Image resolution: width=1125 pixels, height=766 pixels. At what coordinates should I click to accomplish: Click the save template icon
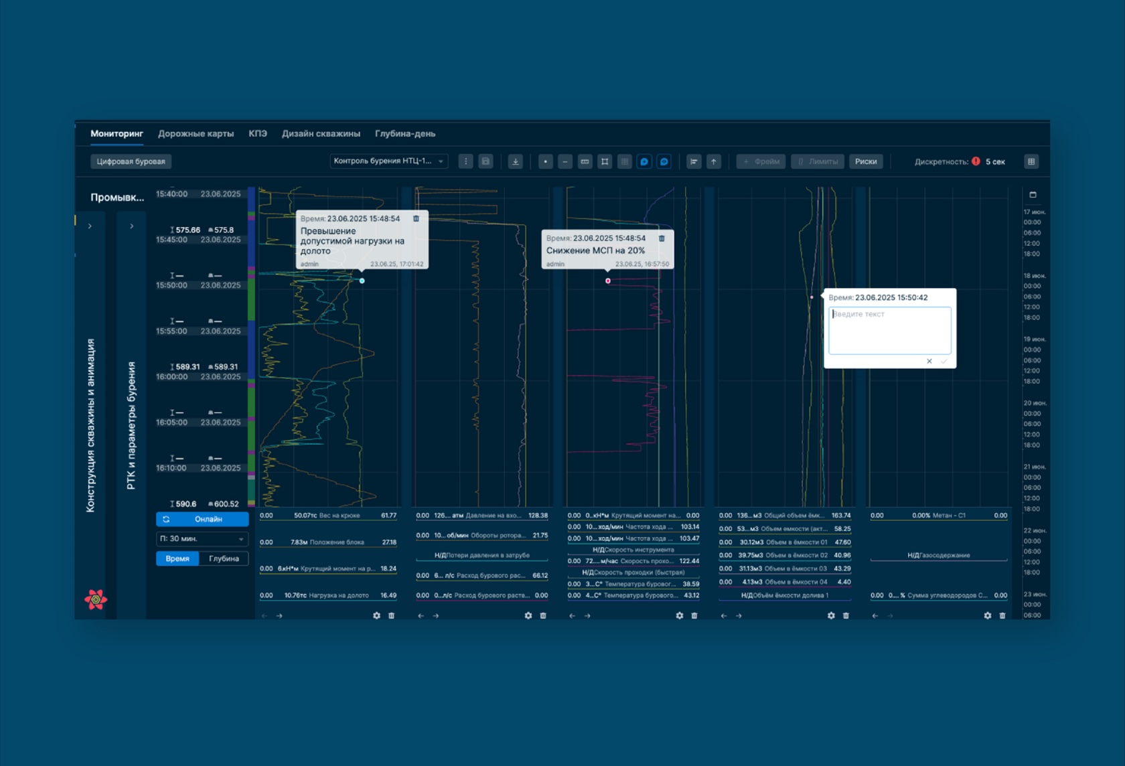coord(486,161)
